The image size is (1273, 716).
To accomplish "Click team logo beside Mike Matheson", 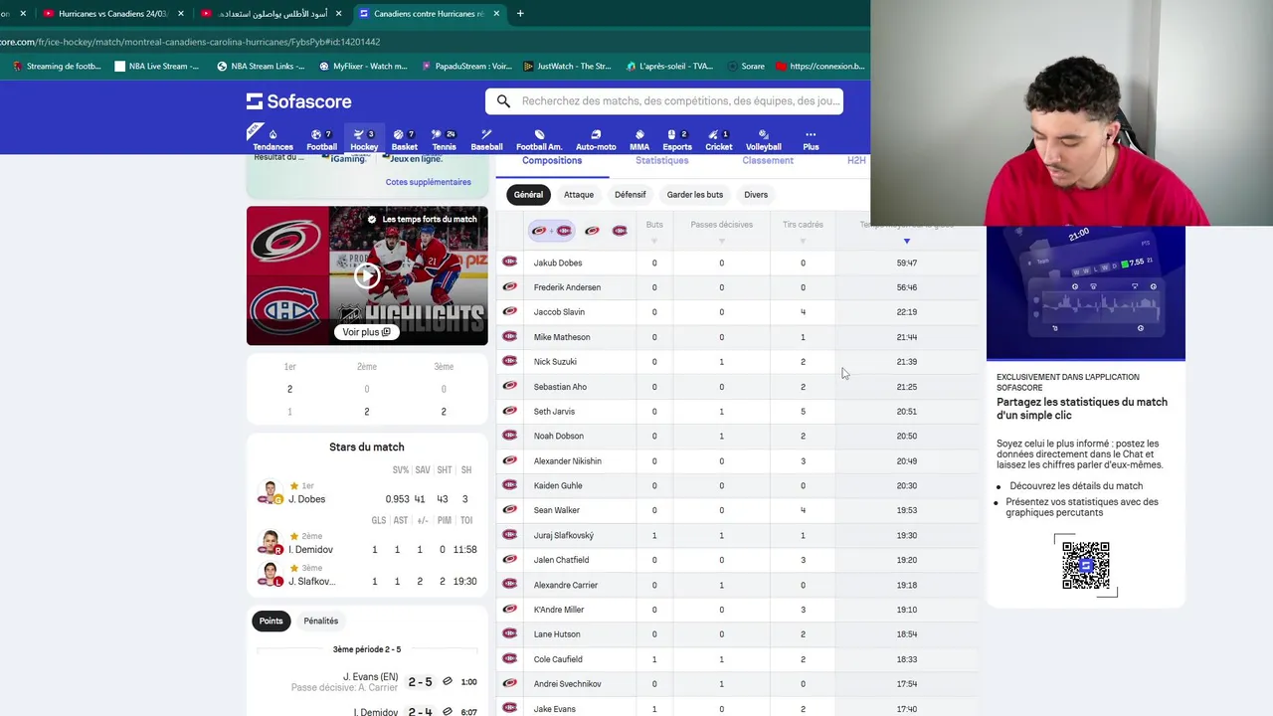I will pos(510,336).
